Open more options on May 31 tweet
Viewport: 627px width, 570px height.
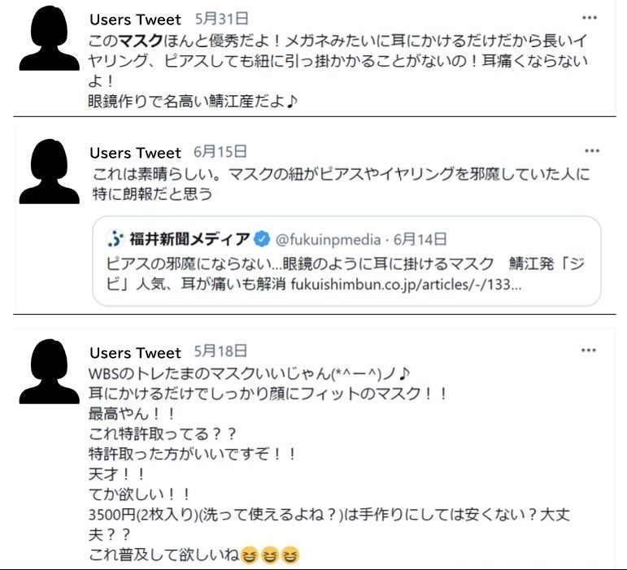591,17
